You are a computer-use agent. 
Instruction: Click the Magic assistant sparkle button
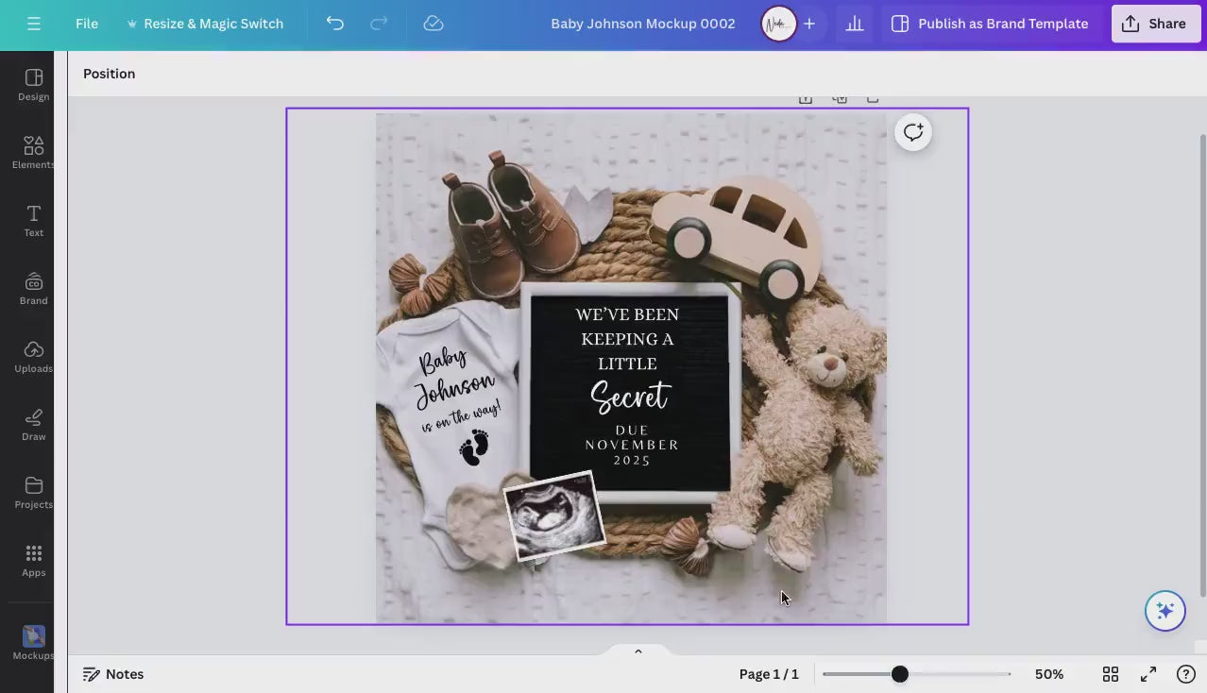point(1164,611)
